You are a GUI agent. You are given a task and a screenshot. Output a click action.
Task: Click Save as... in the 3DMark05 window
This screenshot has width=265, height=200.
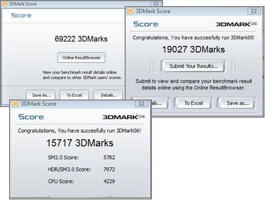pos(236,103)
